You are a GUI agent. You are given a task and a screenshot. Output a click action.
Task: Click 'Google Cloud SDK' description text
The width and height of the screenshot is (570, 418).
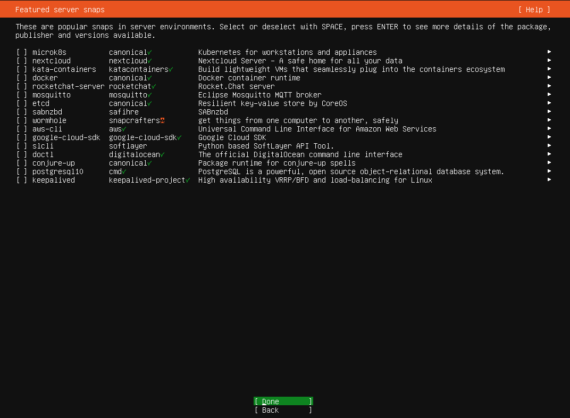pos(232,137)
